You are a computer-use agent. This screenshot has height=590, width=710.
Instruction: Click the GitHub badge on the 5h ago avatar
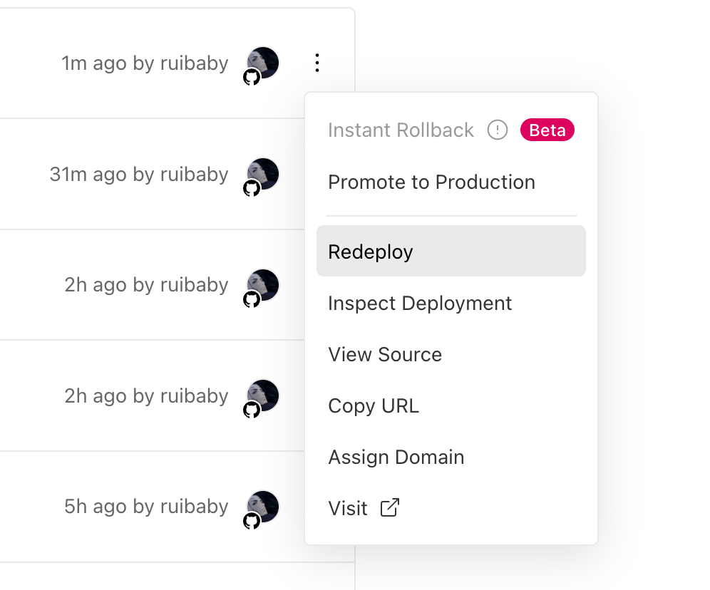[x=252, y=521]
